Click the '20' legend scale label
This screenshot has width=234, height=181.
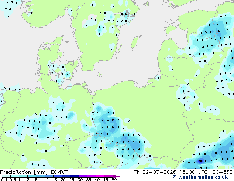pos(63,180)
